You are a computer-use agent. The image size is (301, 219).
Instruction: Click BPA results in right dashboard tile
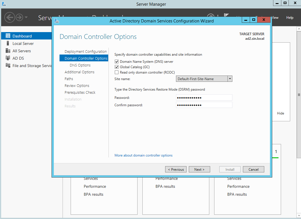(x=237, y=194)
